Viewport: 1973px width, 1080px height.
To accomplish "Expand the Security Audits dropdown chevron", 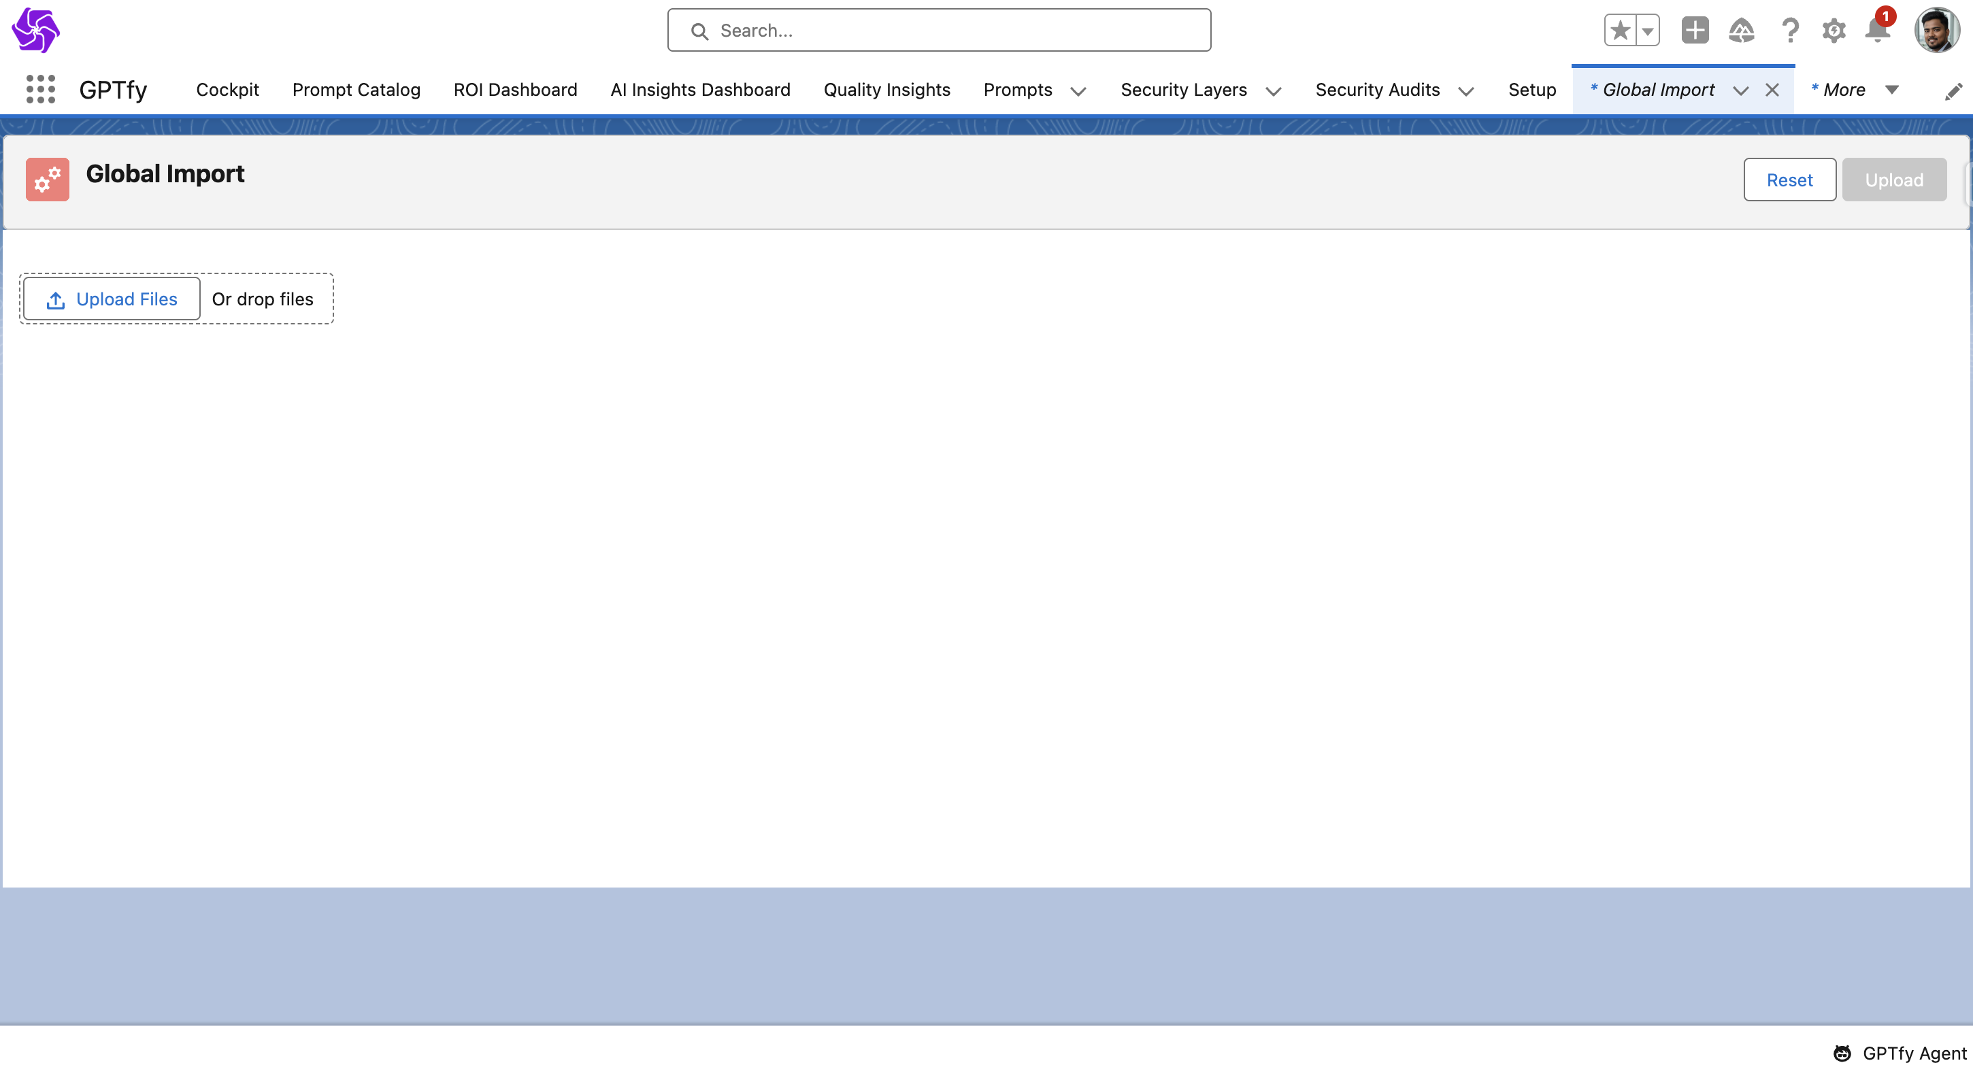I will [1466, 91].
